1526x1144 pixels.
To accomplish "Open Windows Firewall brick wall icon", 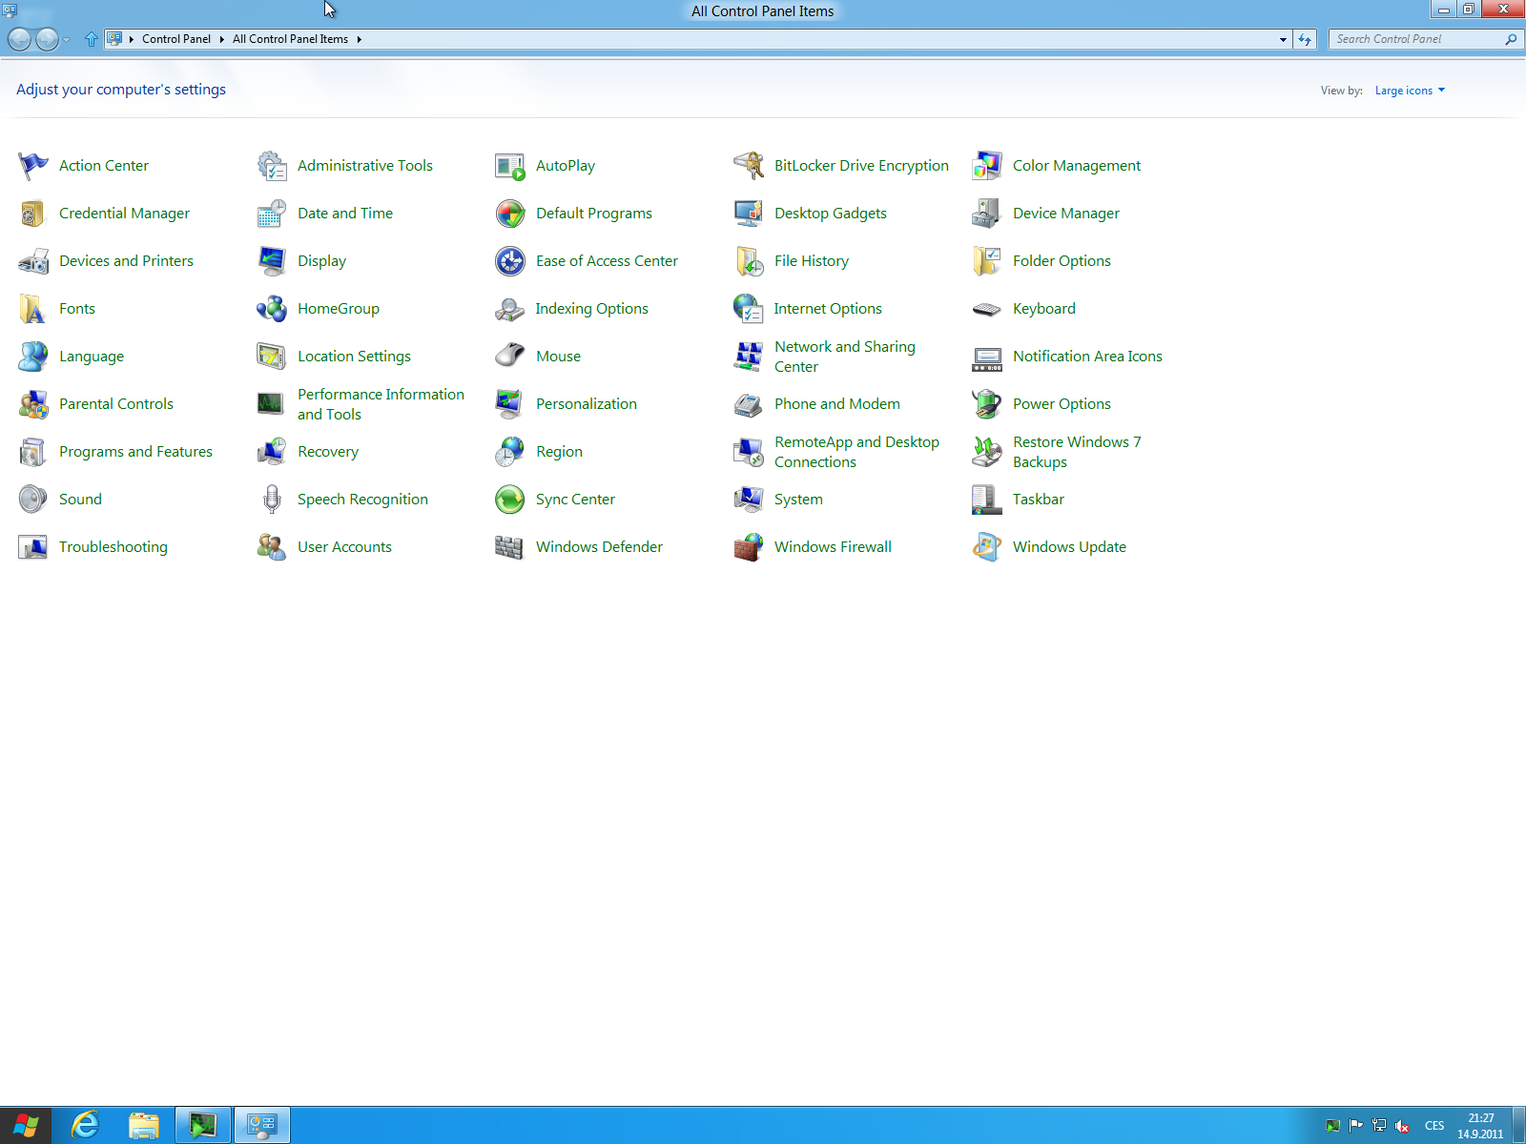I will 749,547.
